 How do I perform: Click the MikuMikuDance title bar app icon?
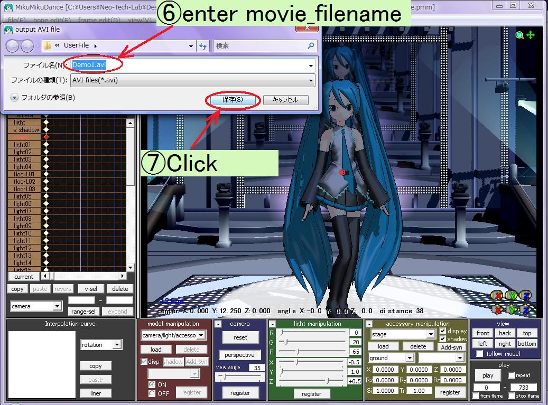[x=8, y=7]
